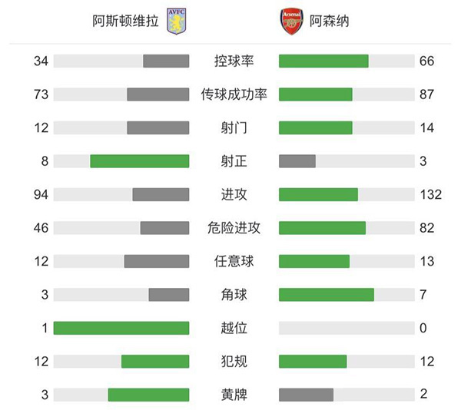Click Aston Villa's full green 越位 bar
Screen dimensions: 461x410
pyautogui.click(x=121, y=328)
